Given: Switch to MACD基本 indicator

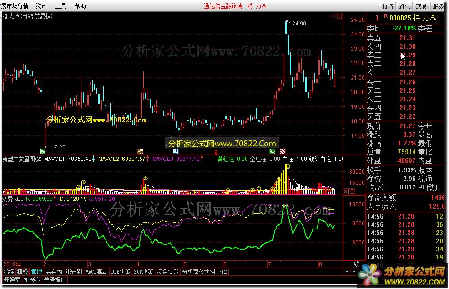Looking at the screenshot, I should pos(96,272).
